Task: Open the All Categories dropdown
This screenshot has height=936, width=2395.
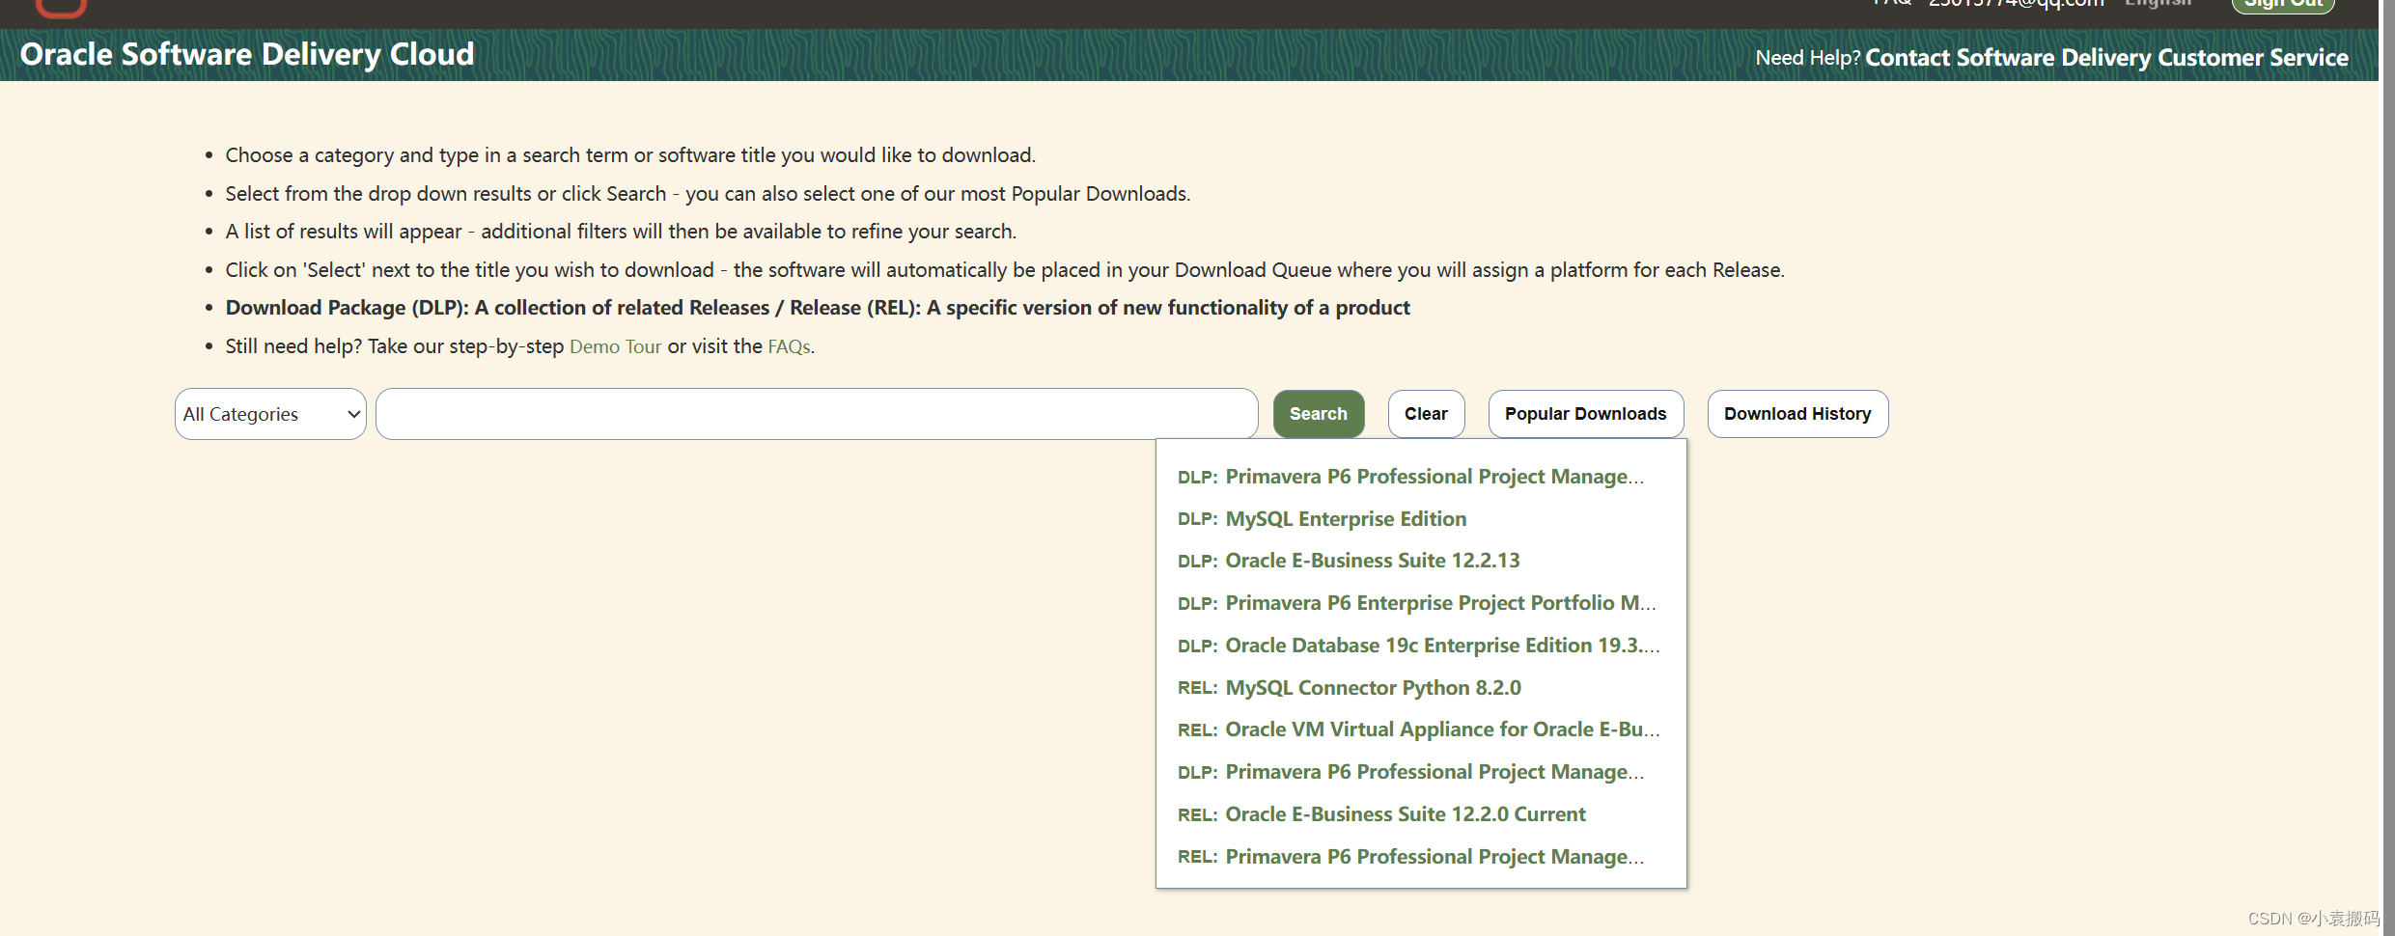Action: [x=270, y=414]
